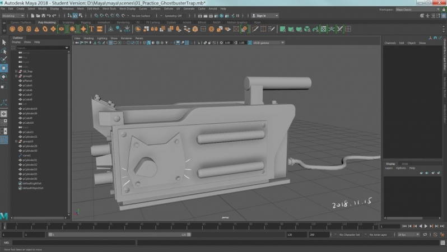Open the Edit Mesh menu
Viewport: 447px width, 252px height.
(x=93, y=9)
